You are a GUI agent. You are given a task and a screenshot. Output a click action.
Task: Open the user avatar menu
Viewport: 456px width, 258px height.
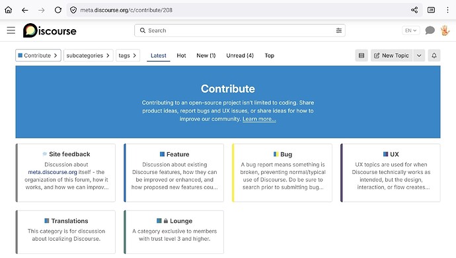445,30
